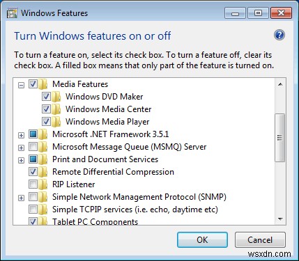Select the RIP Listener label
299x261 pixels.
click(74, 184)
